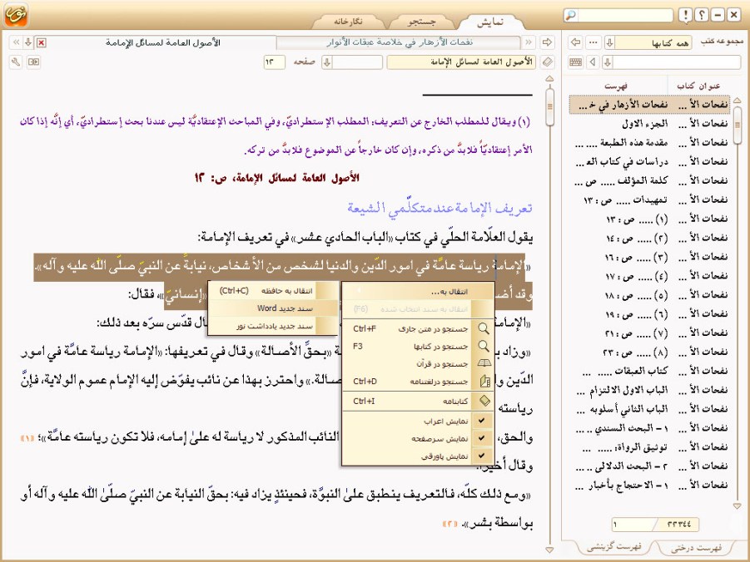The width and height of the screenshot is (750, 562).
Task: Choose جستجو در قرآن from the context menu
Action: [419, 364]
